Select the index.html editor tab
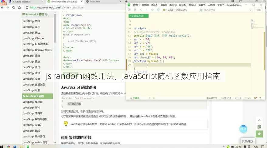This screenshot has height=148, width=267. coord(139,16)
